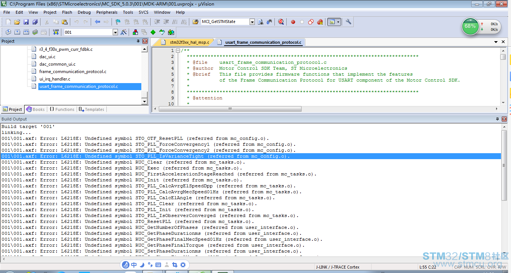
Task: Click the J-LINK / J-TRACE Cortex status entry
Action: pyautogui.click(x=337, y=267)
